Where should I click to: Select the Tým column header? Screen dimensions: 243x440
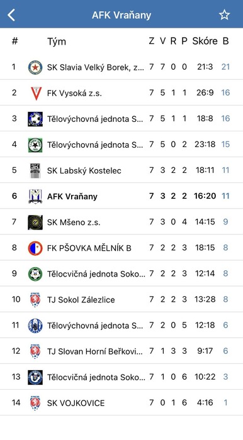click(x=57, y=41)
